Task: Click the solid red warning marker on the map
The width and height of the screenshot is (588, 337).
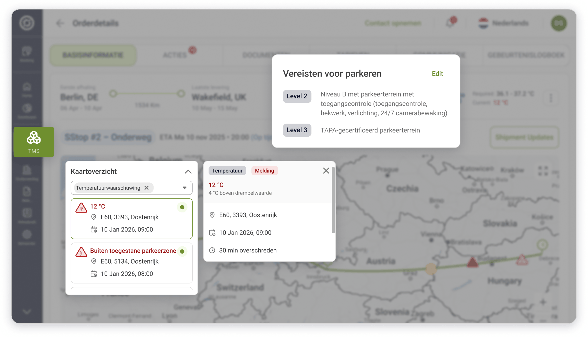Action: point(472,262)
